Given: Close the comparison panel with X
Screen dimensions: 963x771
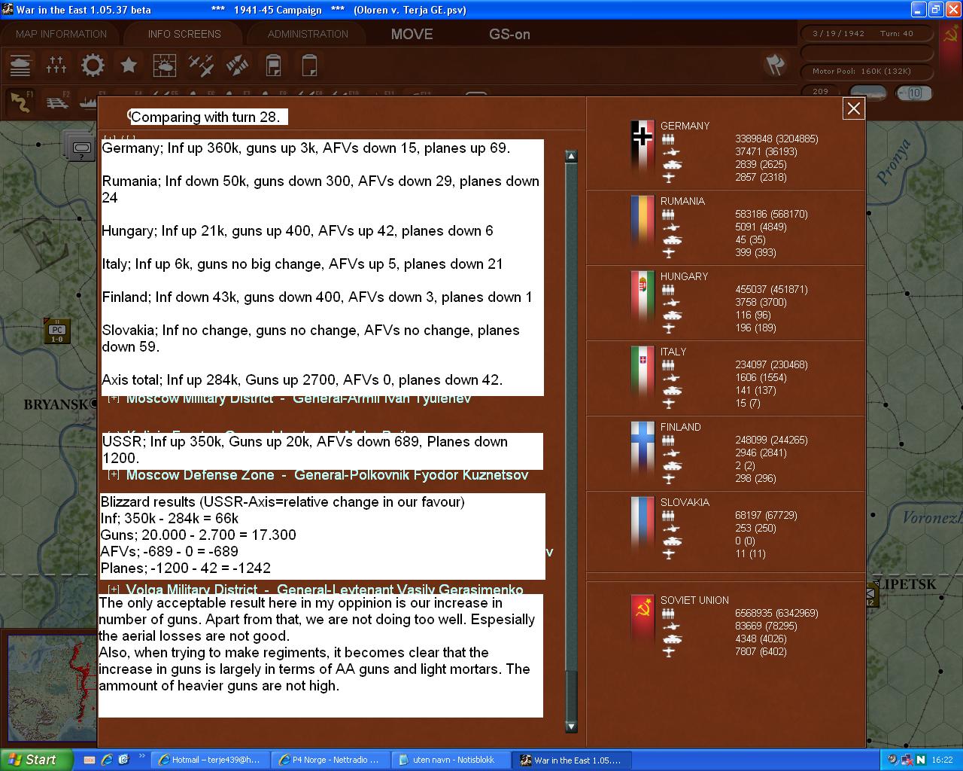Looking at the screenshot, I should 854,108.
